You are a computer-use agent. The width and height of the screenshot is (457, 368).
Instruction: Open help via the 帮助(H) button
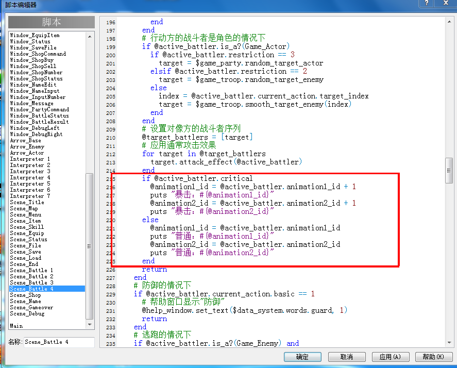pyautogui.click(x=434, y=357)
